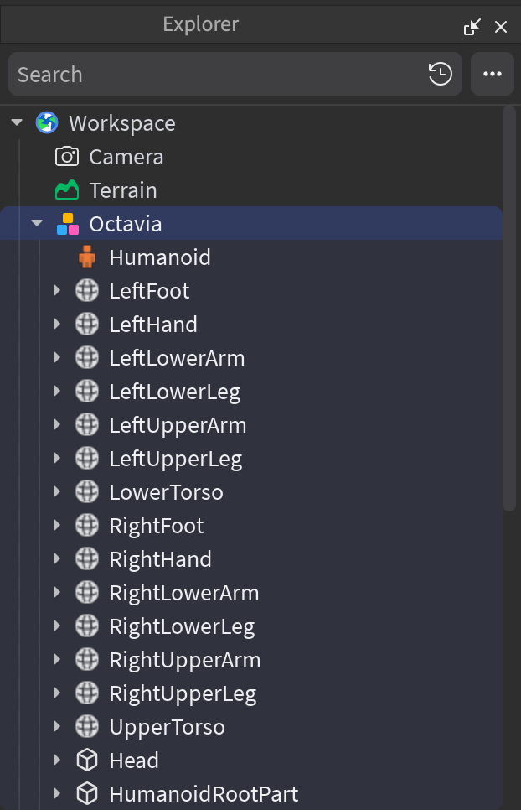This screenshot has width=521, height=810.
Task: Click the LeftFoot mesh part icon
Action: tap(87, 291)
